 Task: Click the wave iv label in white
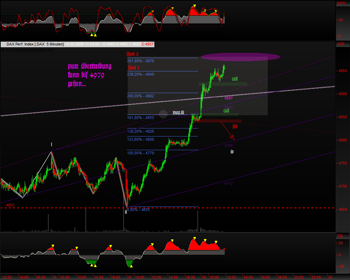[232, 152]
